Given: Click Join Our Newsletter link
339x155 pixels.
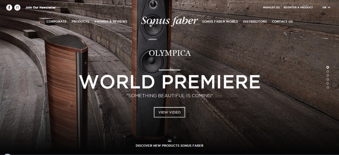Looking at the screenshot, I should pyautogui.click(x=41, y=8).
